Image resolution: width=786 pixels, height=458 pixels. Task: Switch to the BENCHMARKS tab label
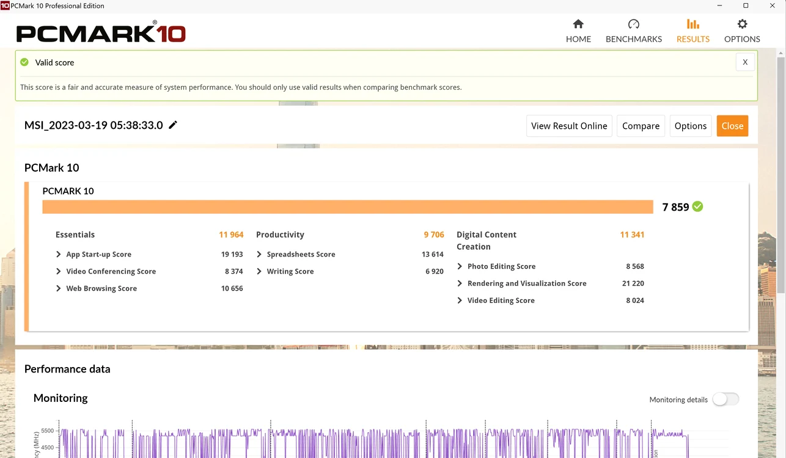coord(634,39)
